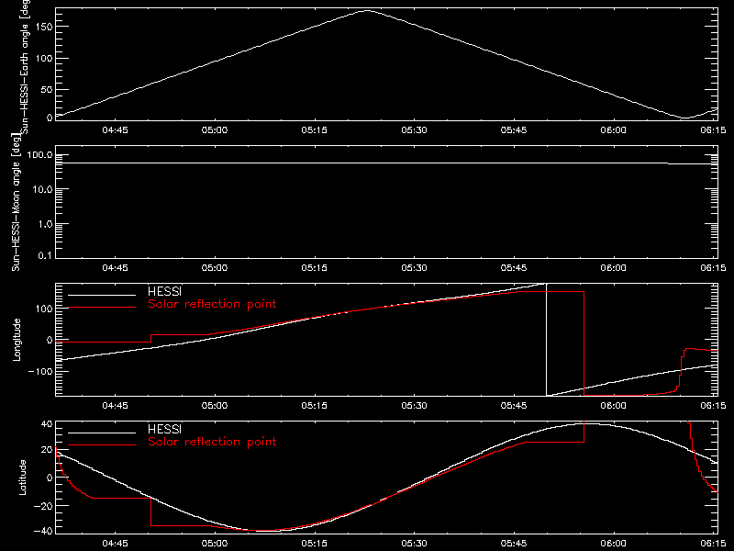Click the 20 tick on Latitude axis
734x551 pixels.
tap(47, 450)
